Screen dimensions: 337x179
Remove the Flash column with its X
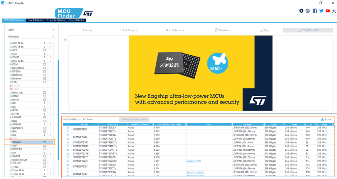coord(284,124)
